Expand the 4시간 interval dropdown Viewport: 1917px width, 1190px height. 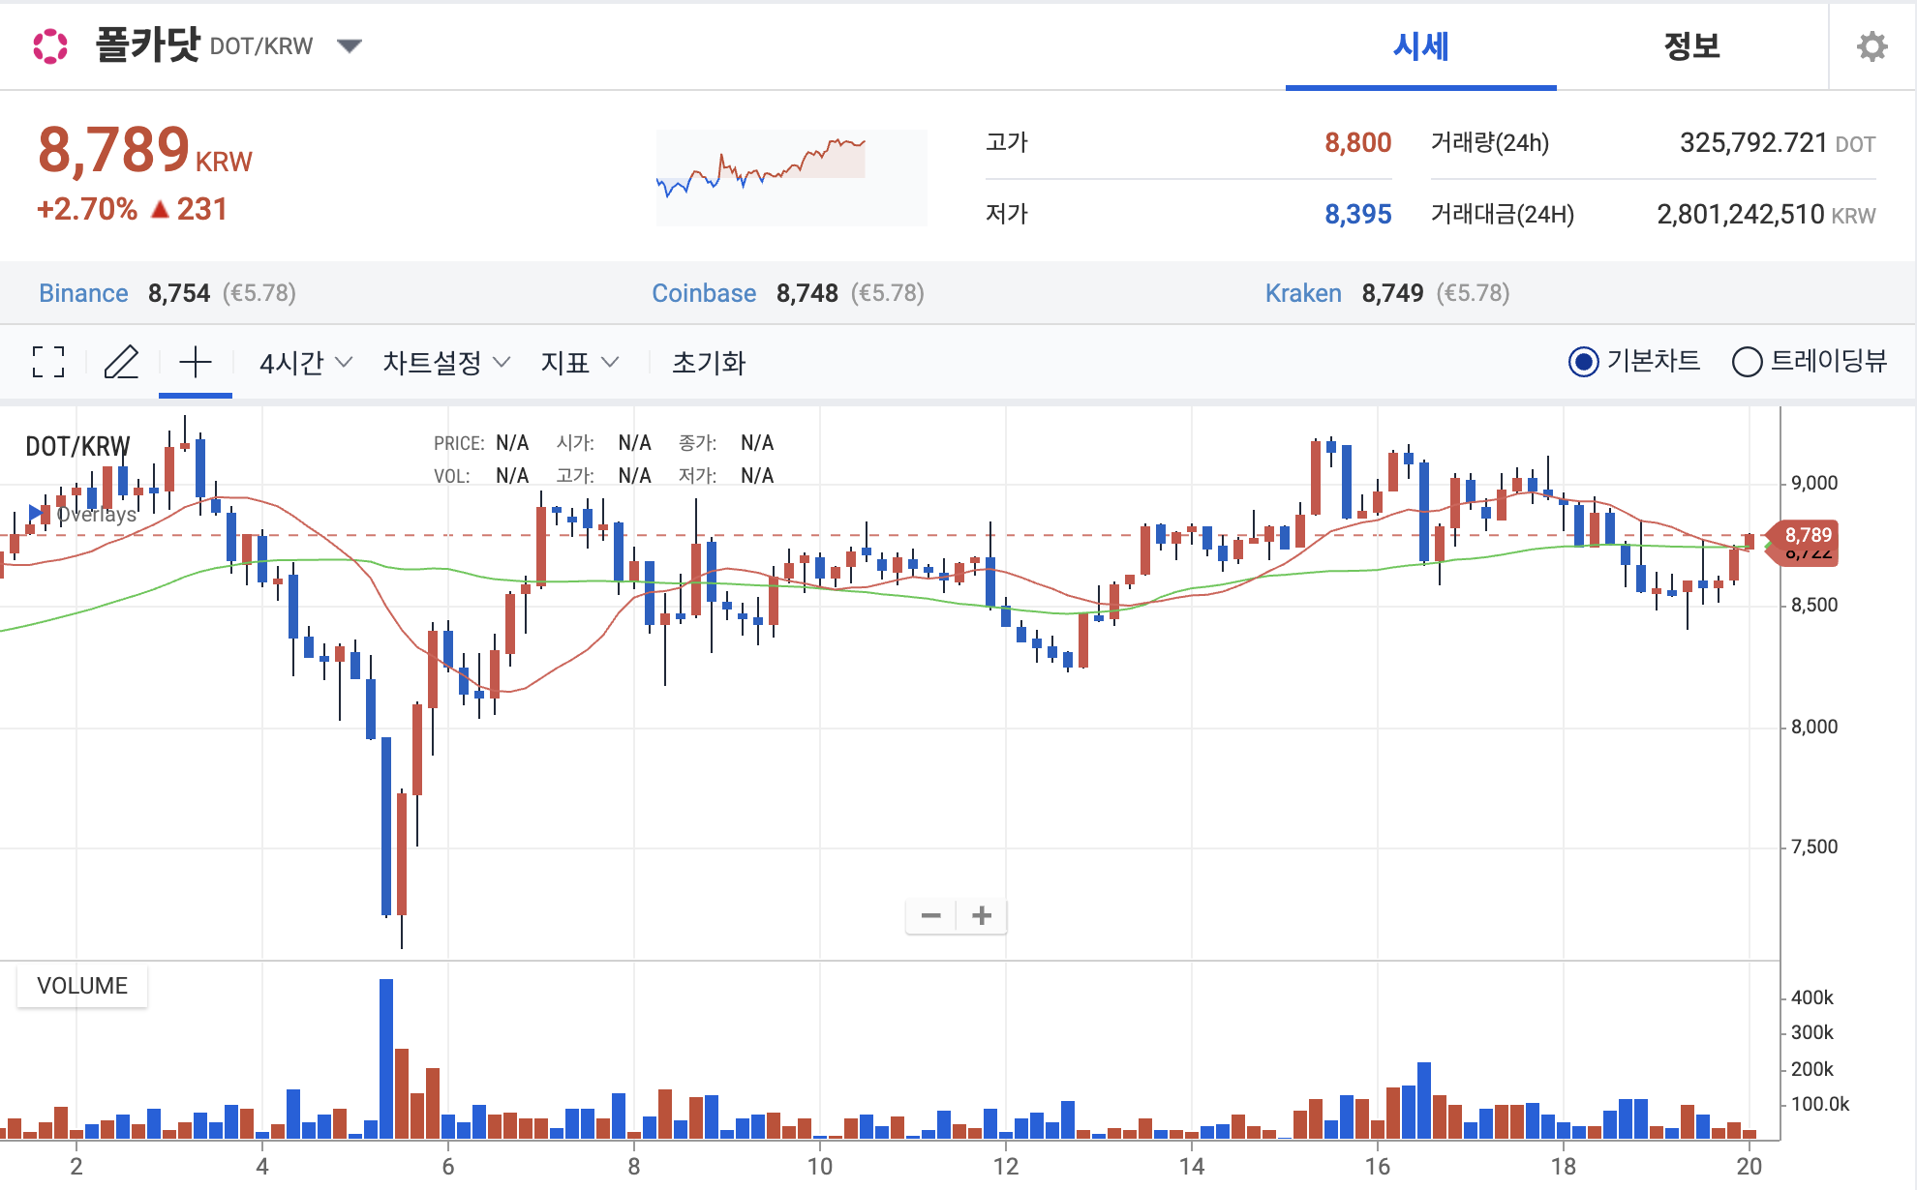305,363
